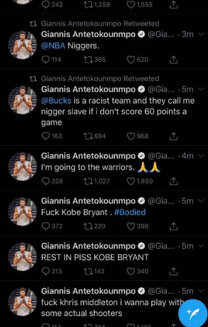Open profile picture on warriors tweet
This screenshot has height=327, width=208.
[x=23, y=166]
